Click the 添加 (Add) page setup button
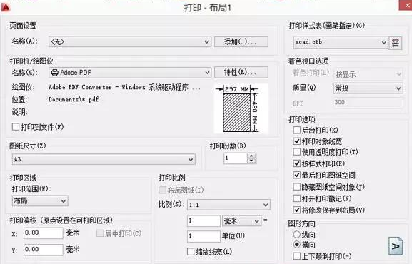Image resolution: width=412 pixels, height=264 pixels. coord(241,42)
